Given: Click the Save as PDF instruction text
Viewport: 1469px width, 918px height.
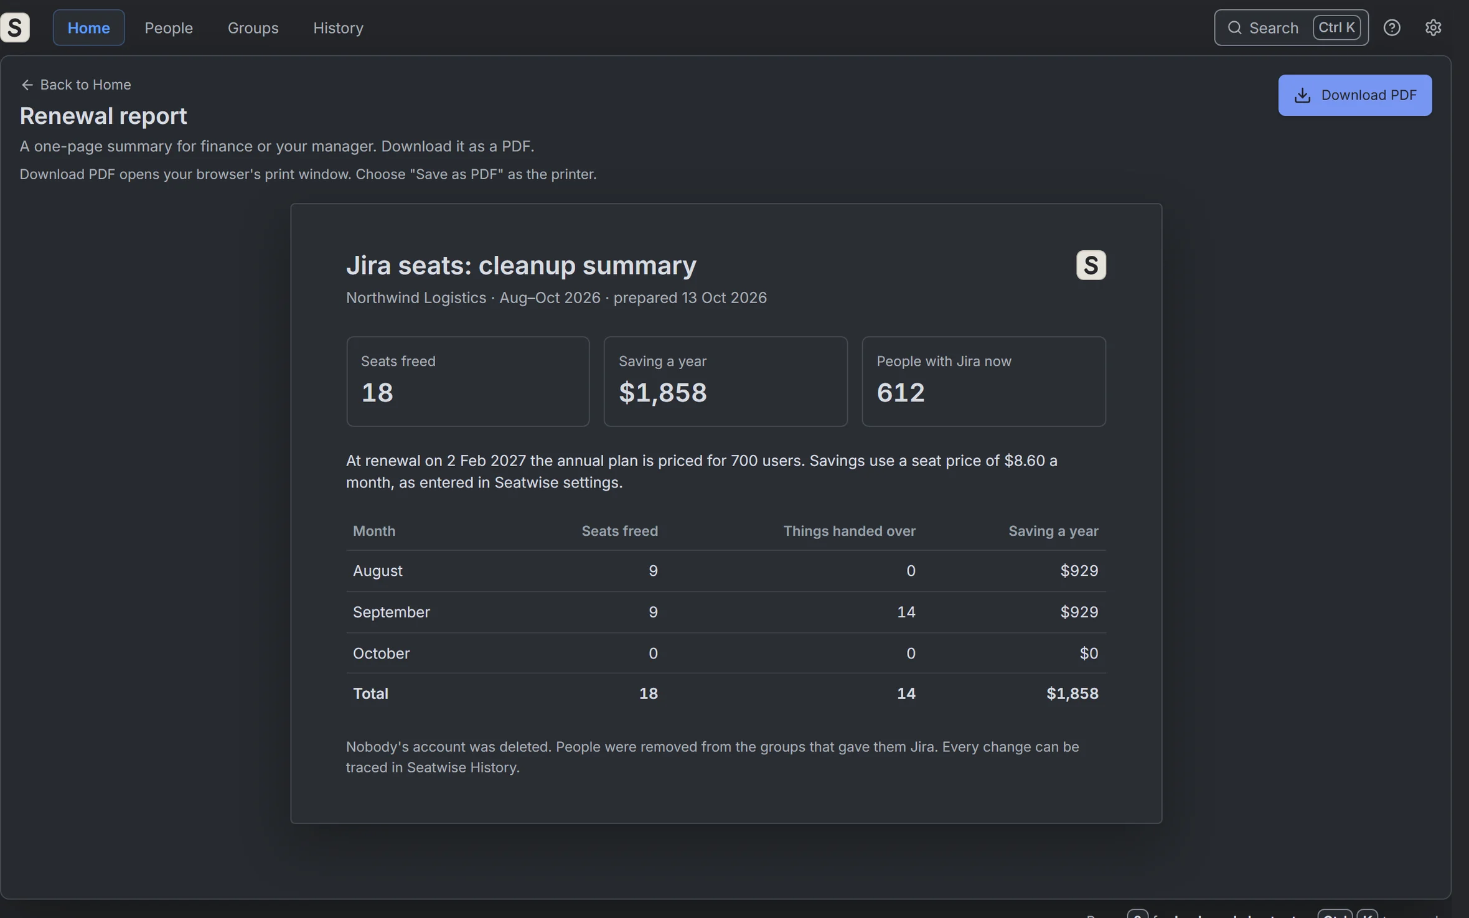Looking at the screenshot, I should pyautogui.click(x=307, y=174).
